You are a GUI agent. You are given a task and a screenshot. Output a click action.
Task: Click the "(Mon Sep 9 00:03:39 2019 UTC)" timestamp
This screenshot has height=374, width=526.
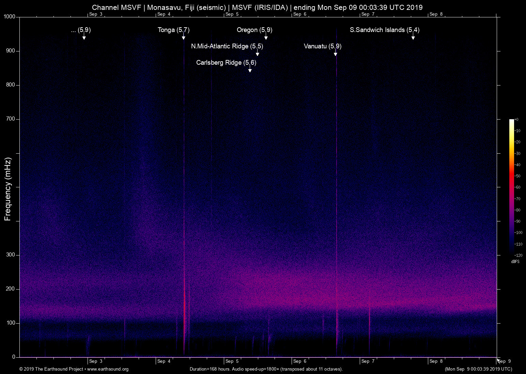tap(478, 369)
